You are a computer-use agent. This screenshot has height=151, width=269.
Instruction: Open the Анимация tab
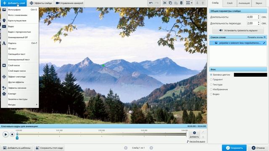pyautogui.click(x=244, y=3)
